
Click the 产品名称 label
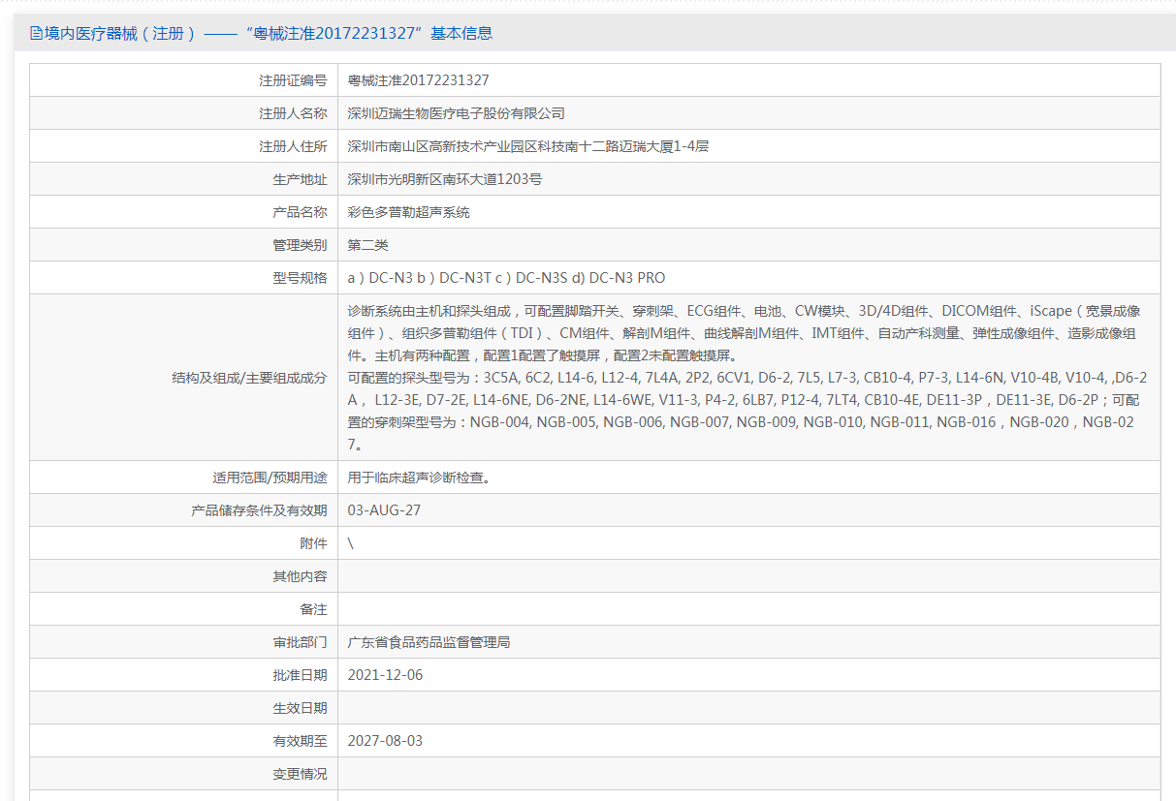tap(300, 212)
